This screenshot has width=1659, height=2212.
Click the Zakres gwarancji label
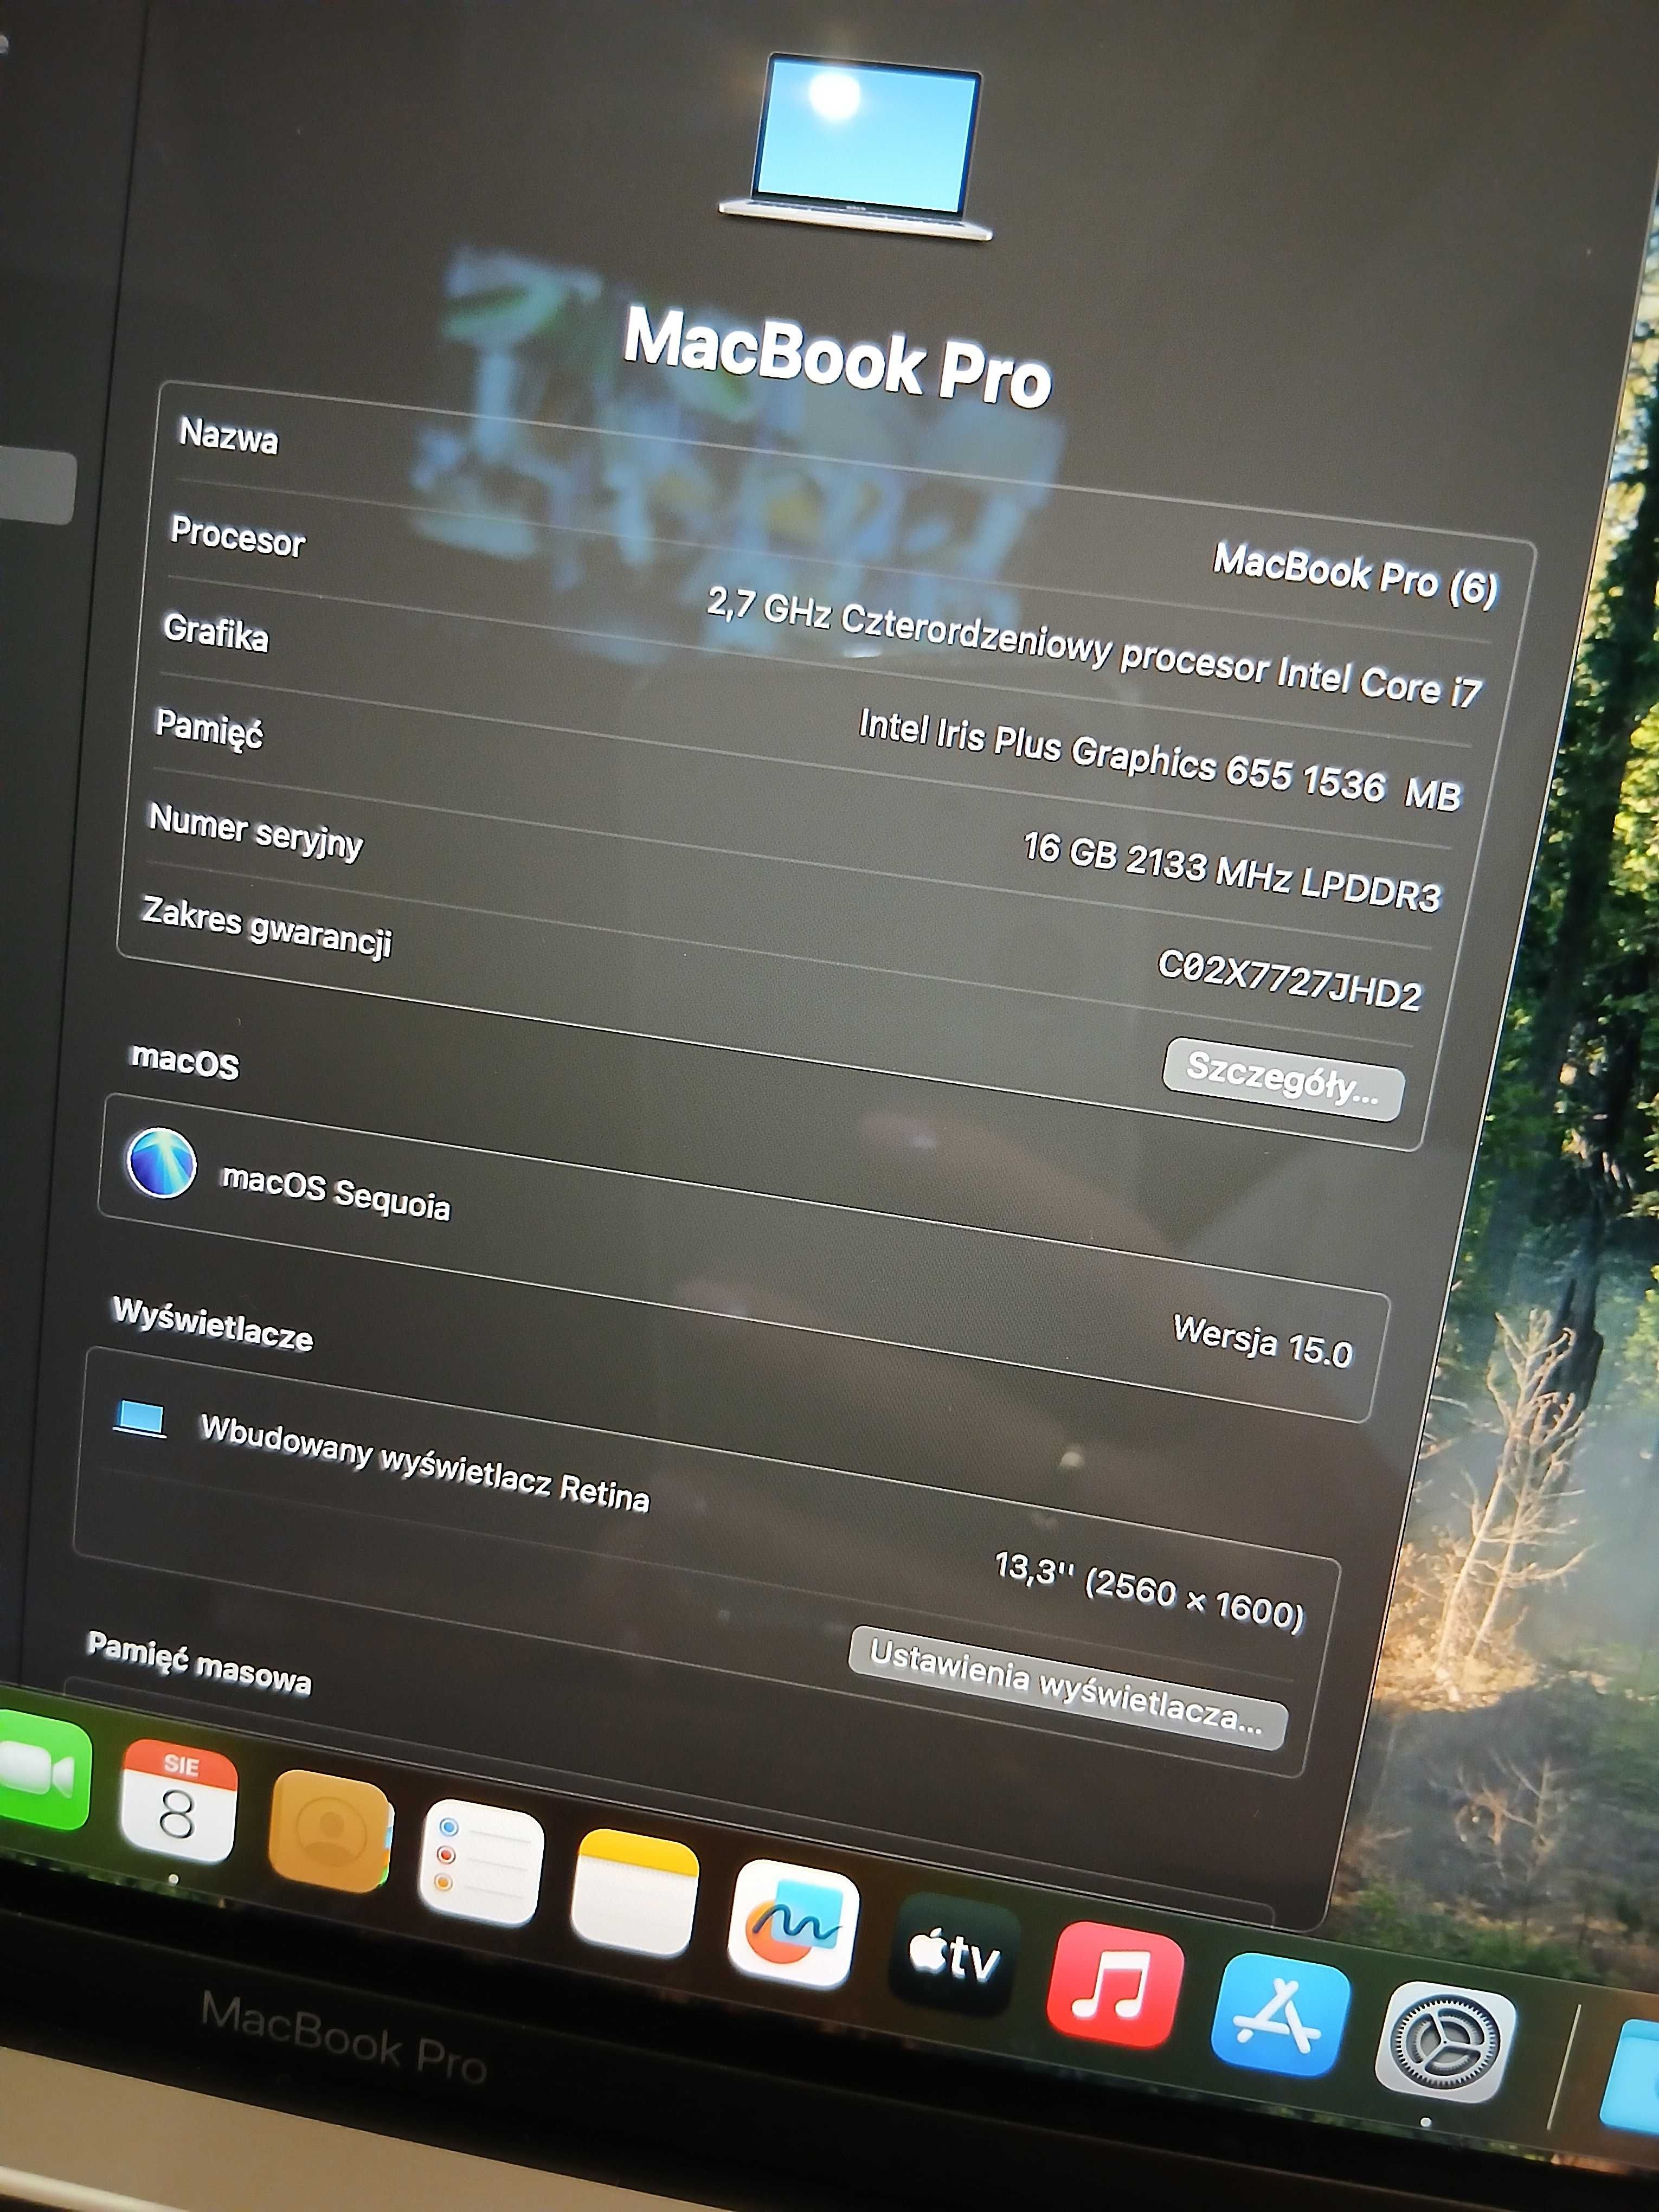[266, 927]
